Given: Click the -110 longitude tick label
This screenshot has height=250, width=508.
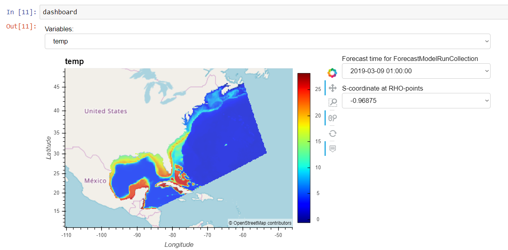Looking at the screenshot, I should pos(66,235).
